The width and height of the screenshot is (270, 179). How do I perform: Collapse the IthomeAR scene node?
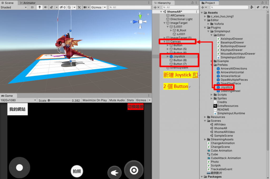pos(161,12)
